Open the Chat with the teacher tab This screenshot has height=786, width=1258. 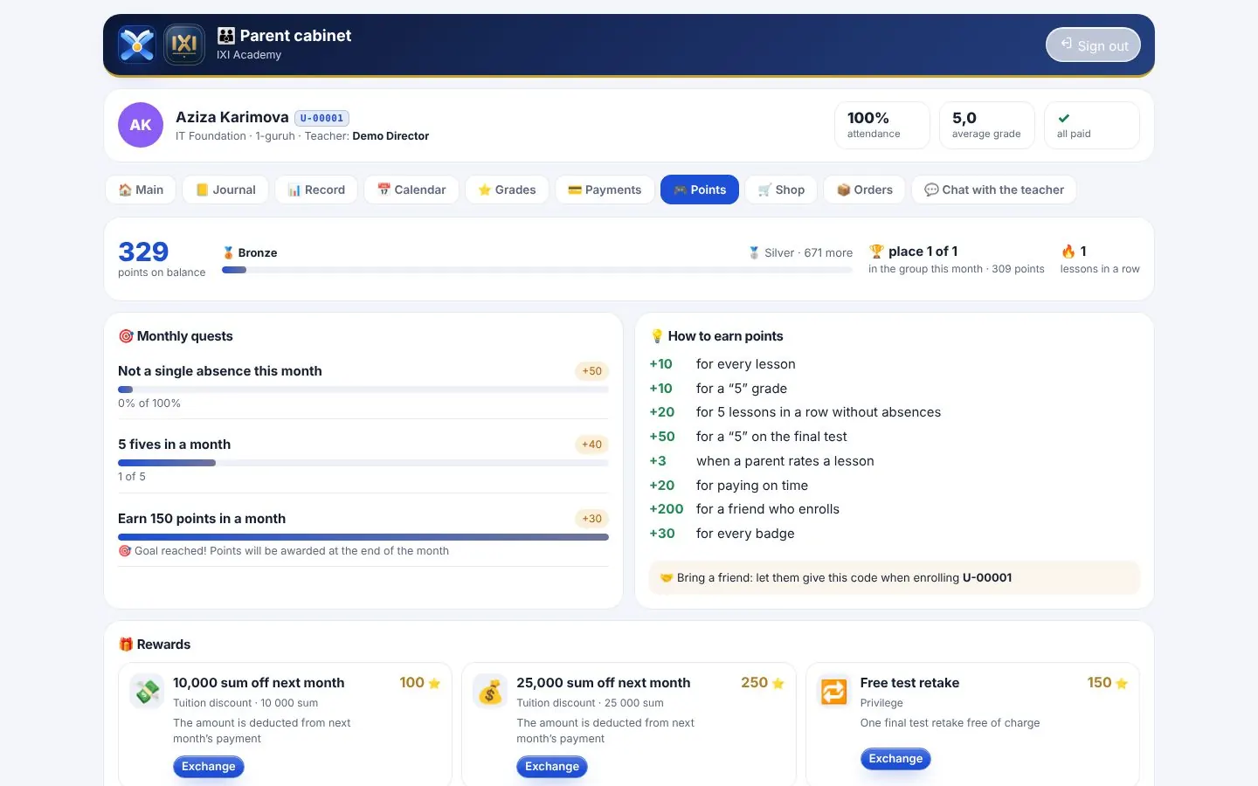coord(994,190)
